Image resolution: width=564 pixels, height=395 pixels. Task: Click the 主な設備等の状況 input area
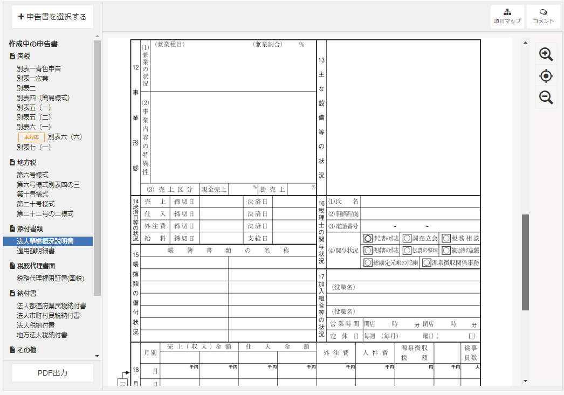403,117
